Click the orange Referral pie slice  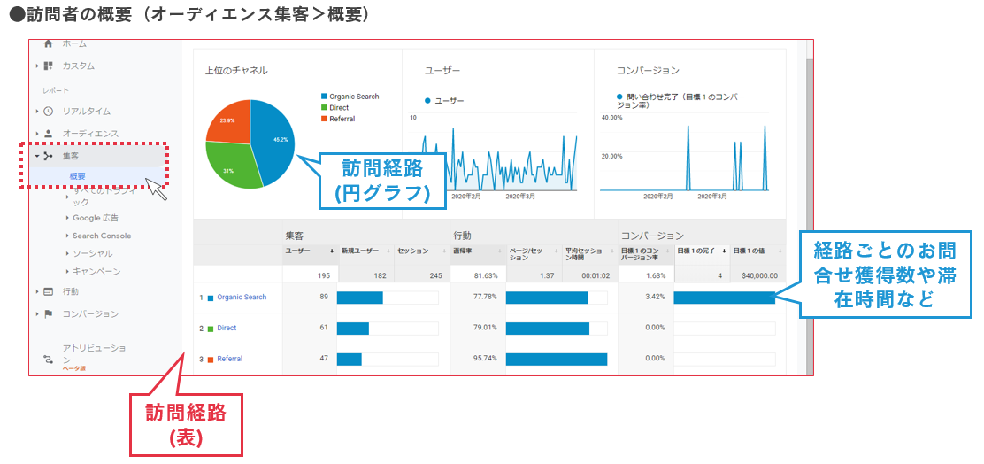point(227,121)
